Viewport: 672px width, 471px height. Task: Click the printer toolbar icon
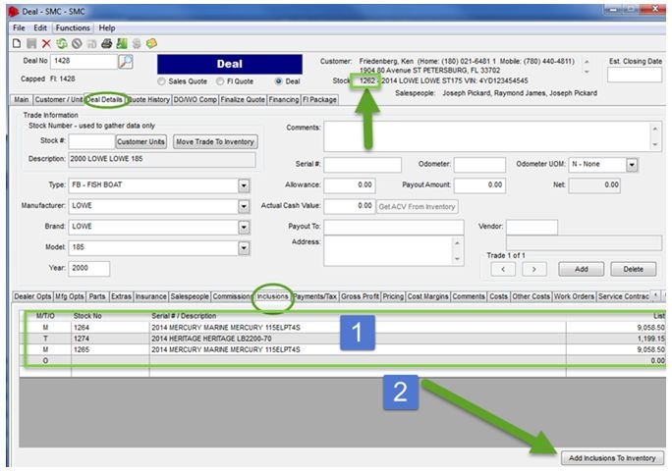point(105,44)
